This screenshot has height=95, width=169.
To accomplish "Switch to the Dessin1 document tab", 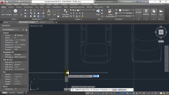I will (43, 22).
